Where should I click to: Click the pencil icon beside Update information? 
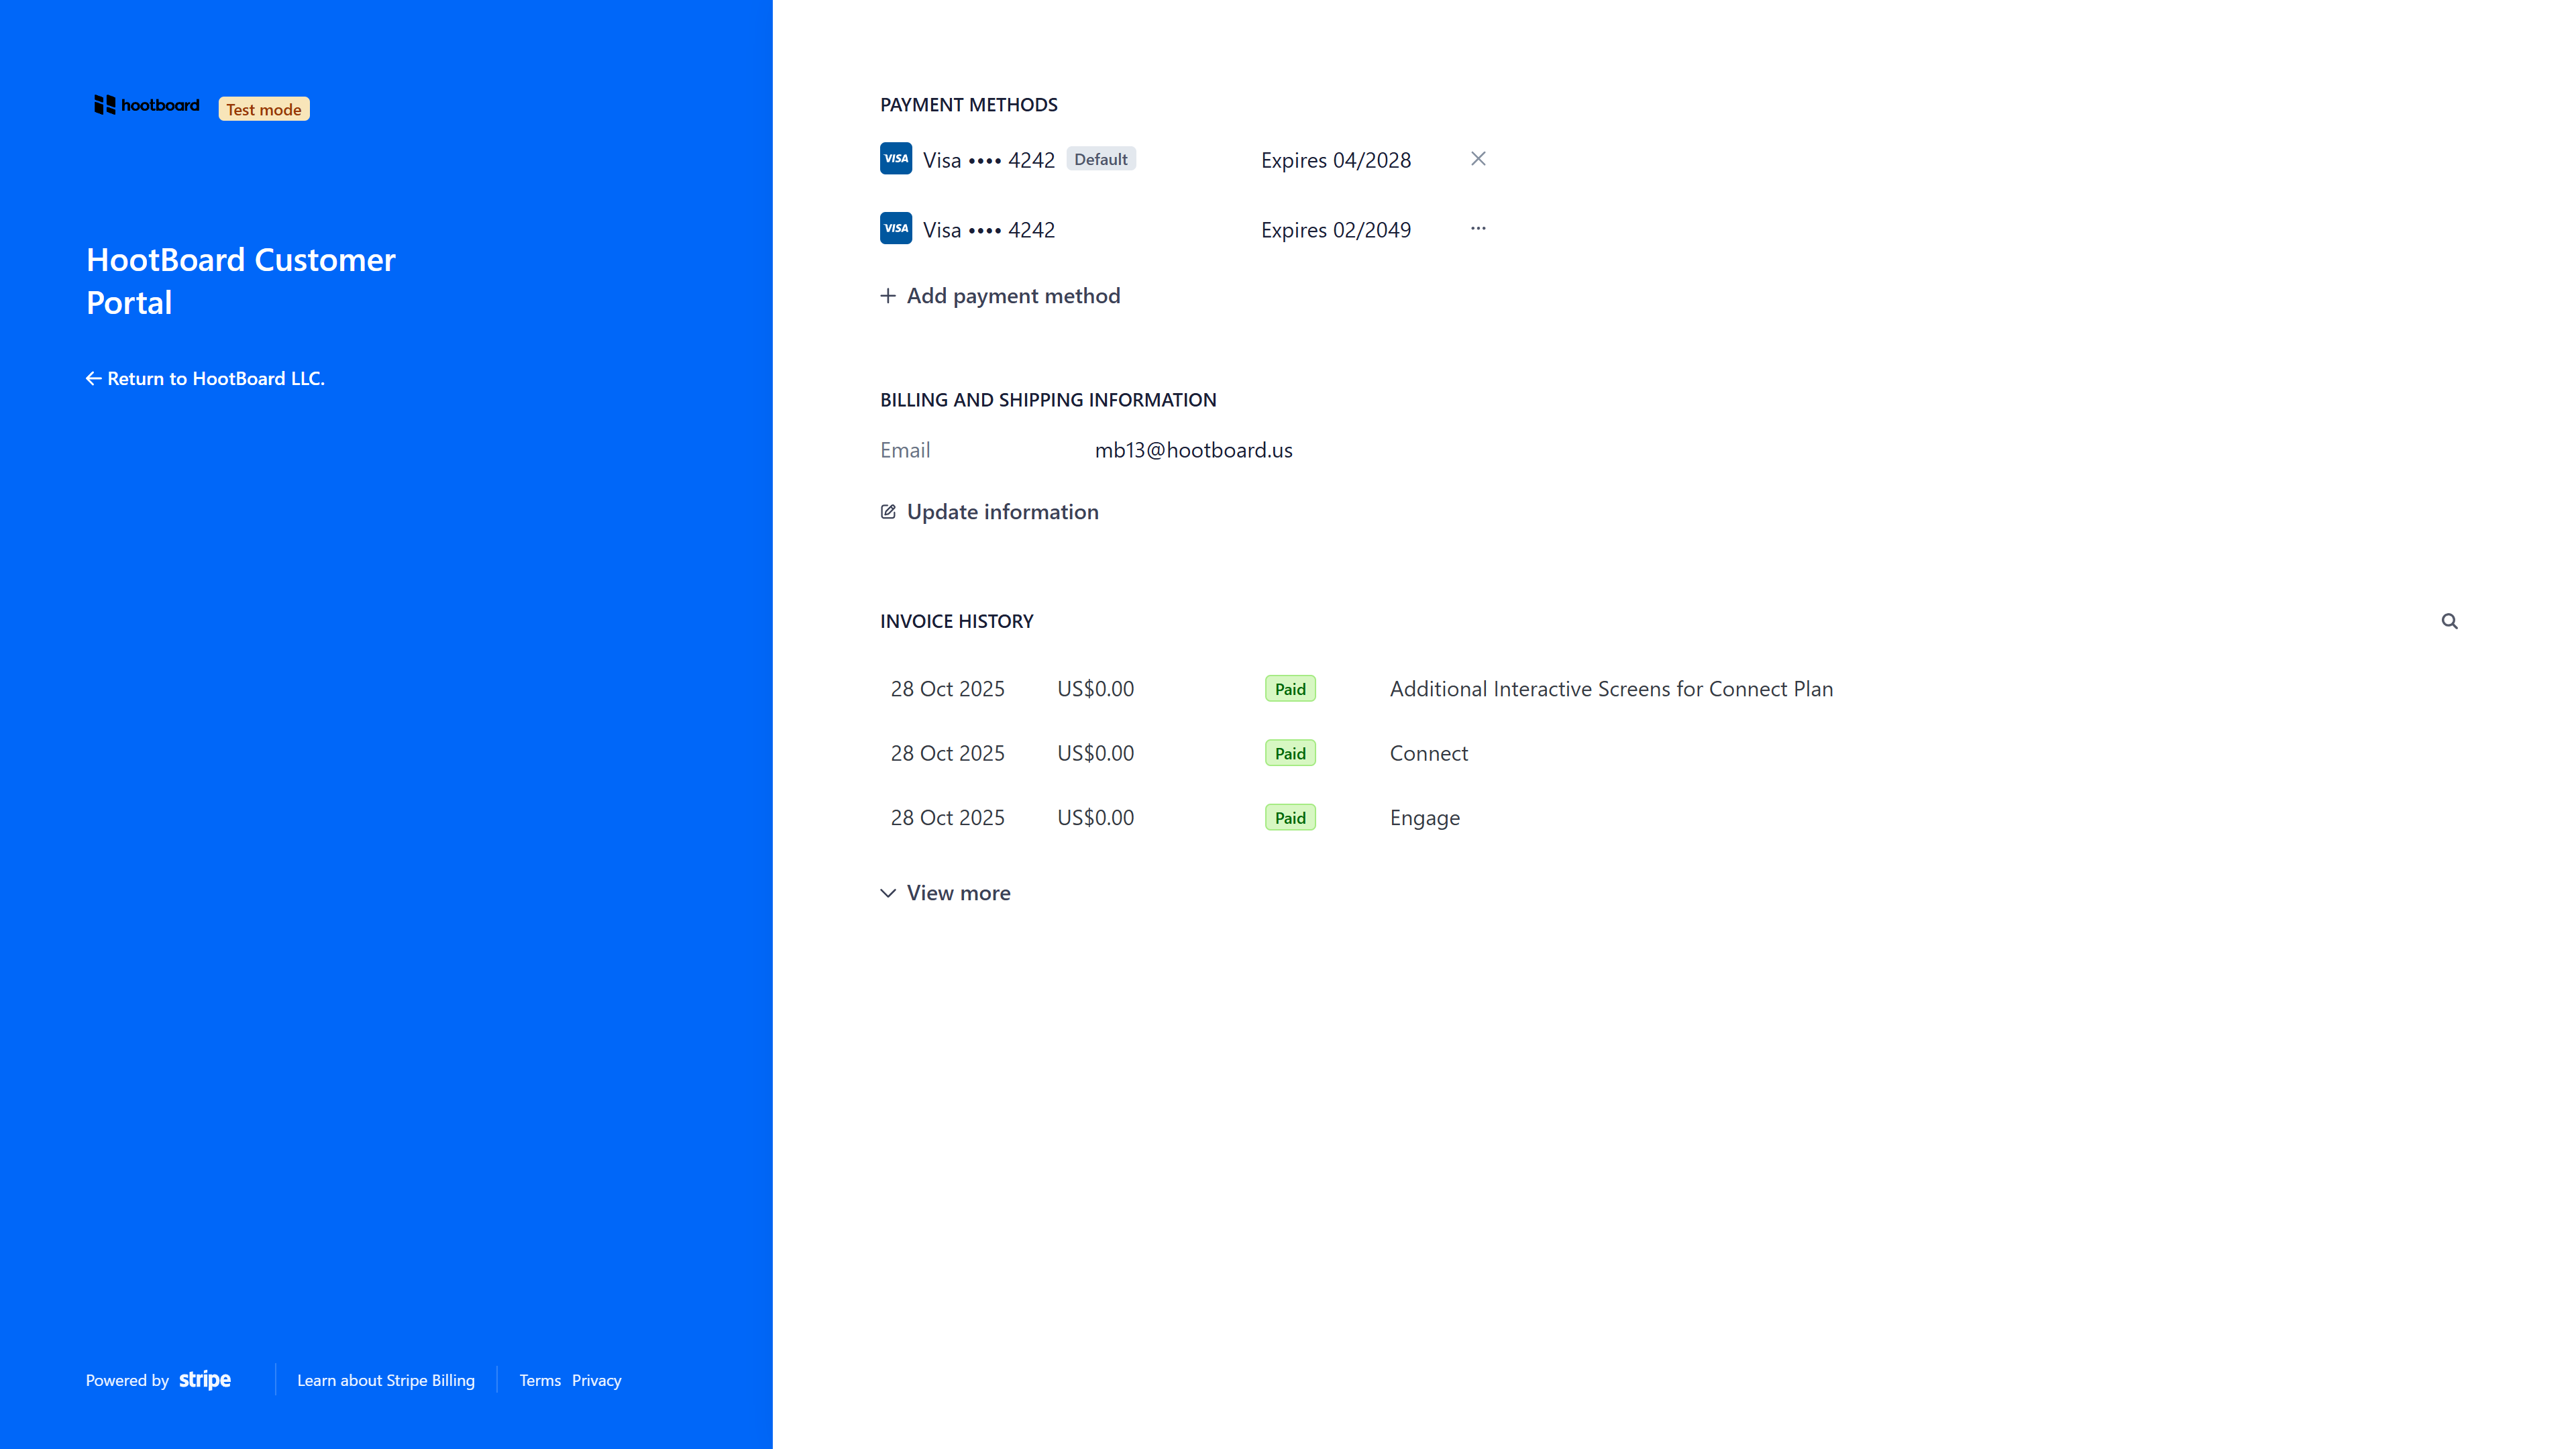888,511
